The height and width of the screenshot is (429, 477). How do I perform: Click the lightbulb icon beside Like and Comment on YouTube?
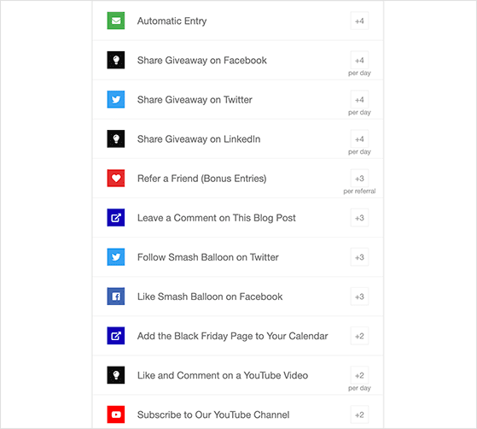pyautogui.click(x=116, y=375)
